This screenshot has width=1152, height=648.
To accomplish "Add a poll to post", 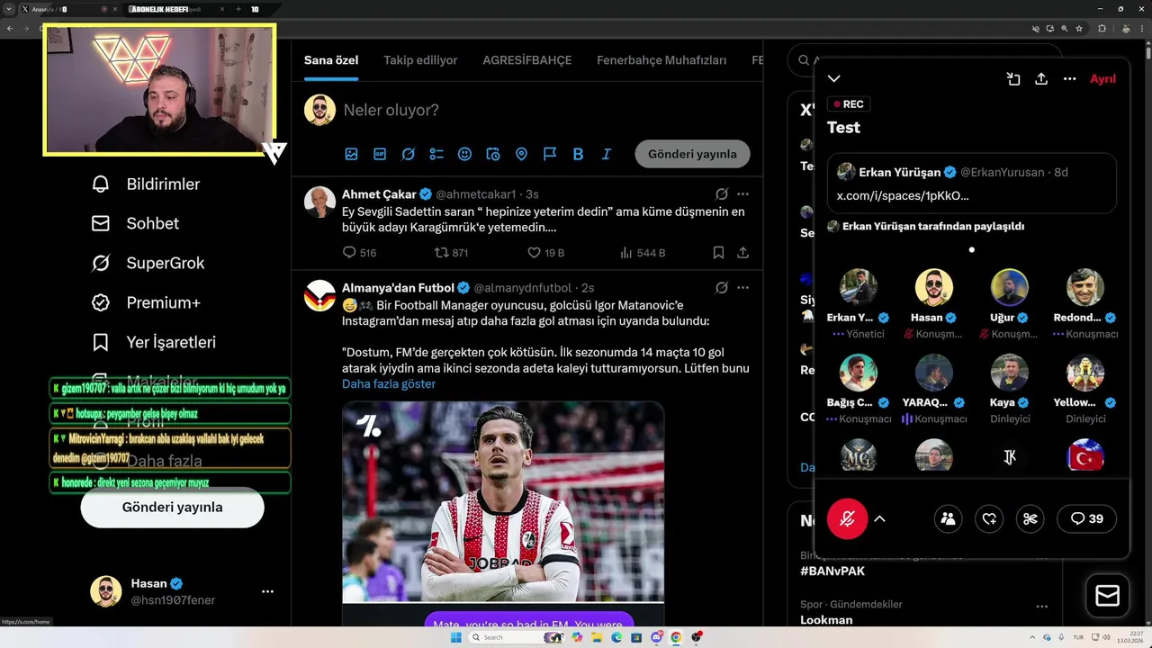I will pyautogui.click(x=436, y=154).
